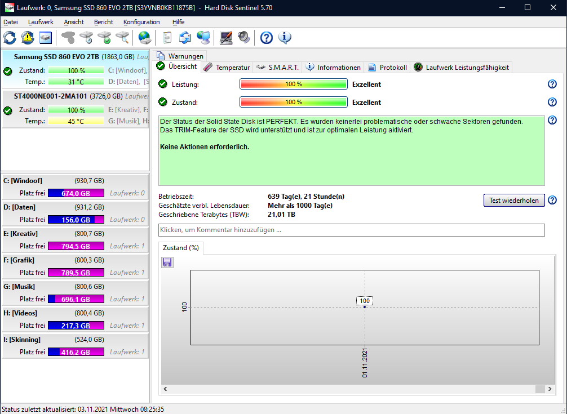Image resolution: width=567 pixels, height=414 pixels.
Task: Click the blue info bubble toolbar icon
Action: point(285,38)
